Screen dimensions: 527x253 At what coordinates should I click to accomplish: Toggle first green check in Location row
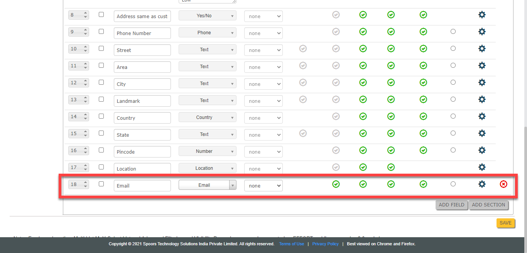point(363,167)
